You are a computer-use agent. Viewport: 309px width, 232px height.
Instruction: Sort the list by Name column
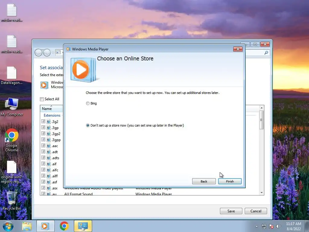click(51, 109)
